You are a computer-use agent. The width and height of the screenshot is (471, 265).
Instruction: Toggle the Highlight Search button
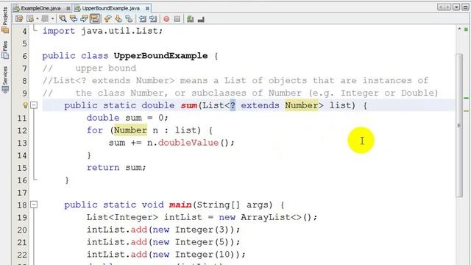[95, 19]
